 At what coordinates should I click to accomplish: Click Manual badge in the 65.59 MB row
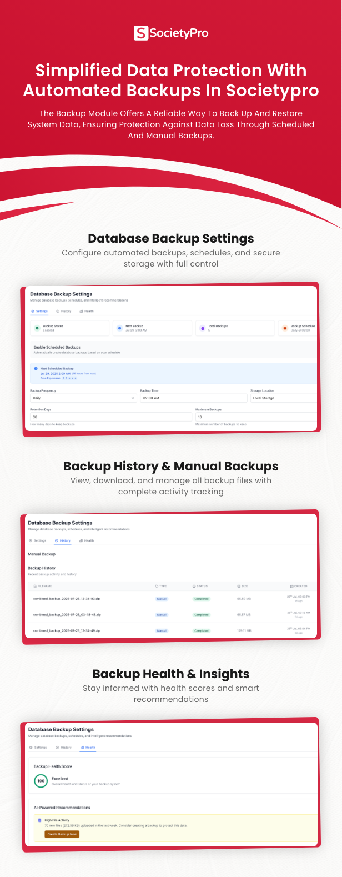click(162, 599)
